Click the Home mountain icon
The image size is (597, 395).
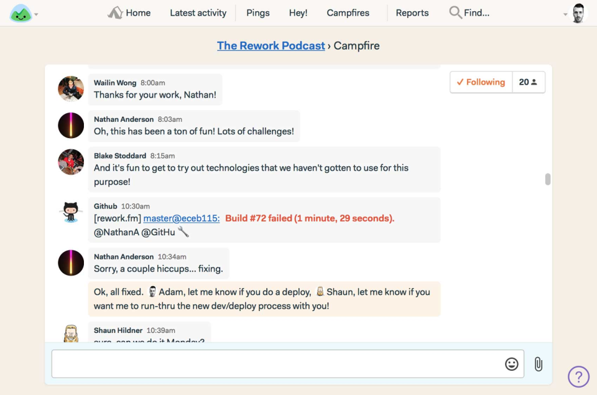pos(115,12)
